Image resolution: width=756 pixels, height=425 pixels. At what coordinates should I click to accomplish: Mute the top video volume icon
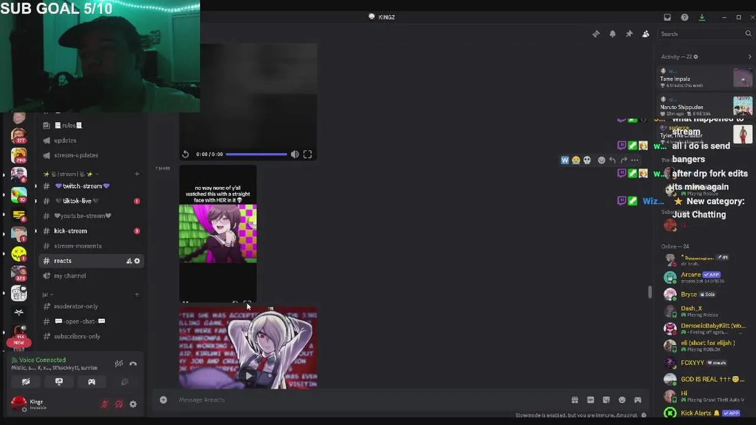point(294,154)
